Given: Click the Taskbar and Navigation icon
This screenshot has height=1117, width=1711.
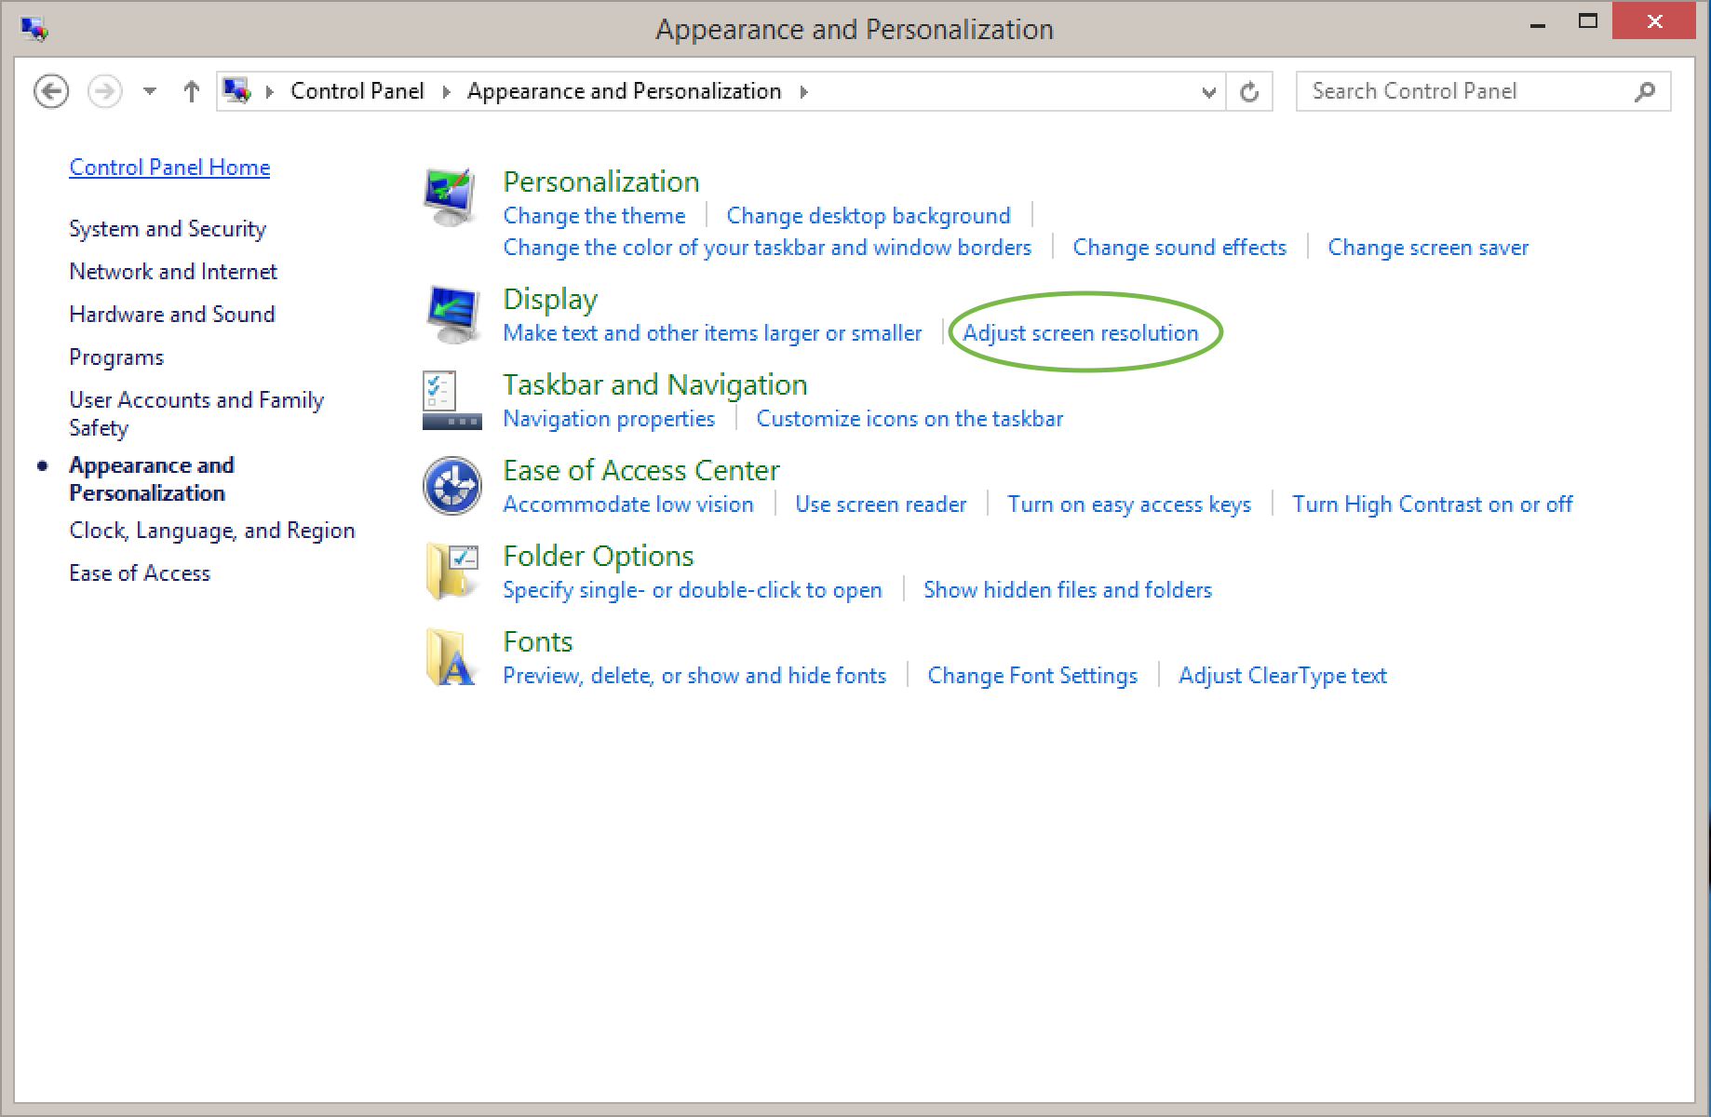Looking at the screenshot, I should [x=452, y=400].
